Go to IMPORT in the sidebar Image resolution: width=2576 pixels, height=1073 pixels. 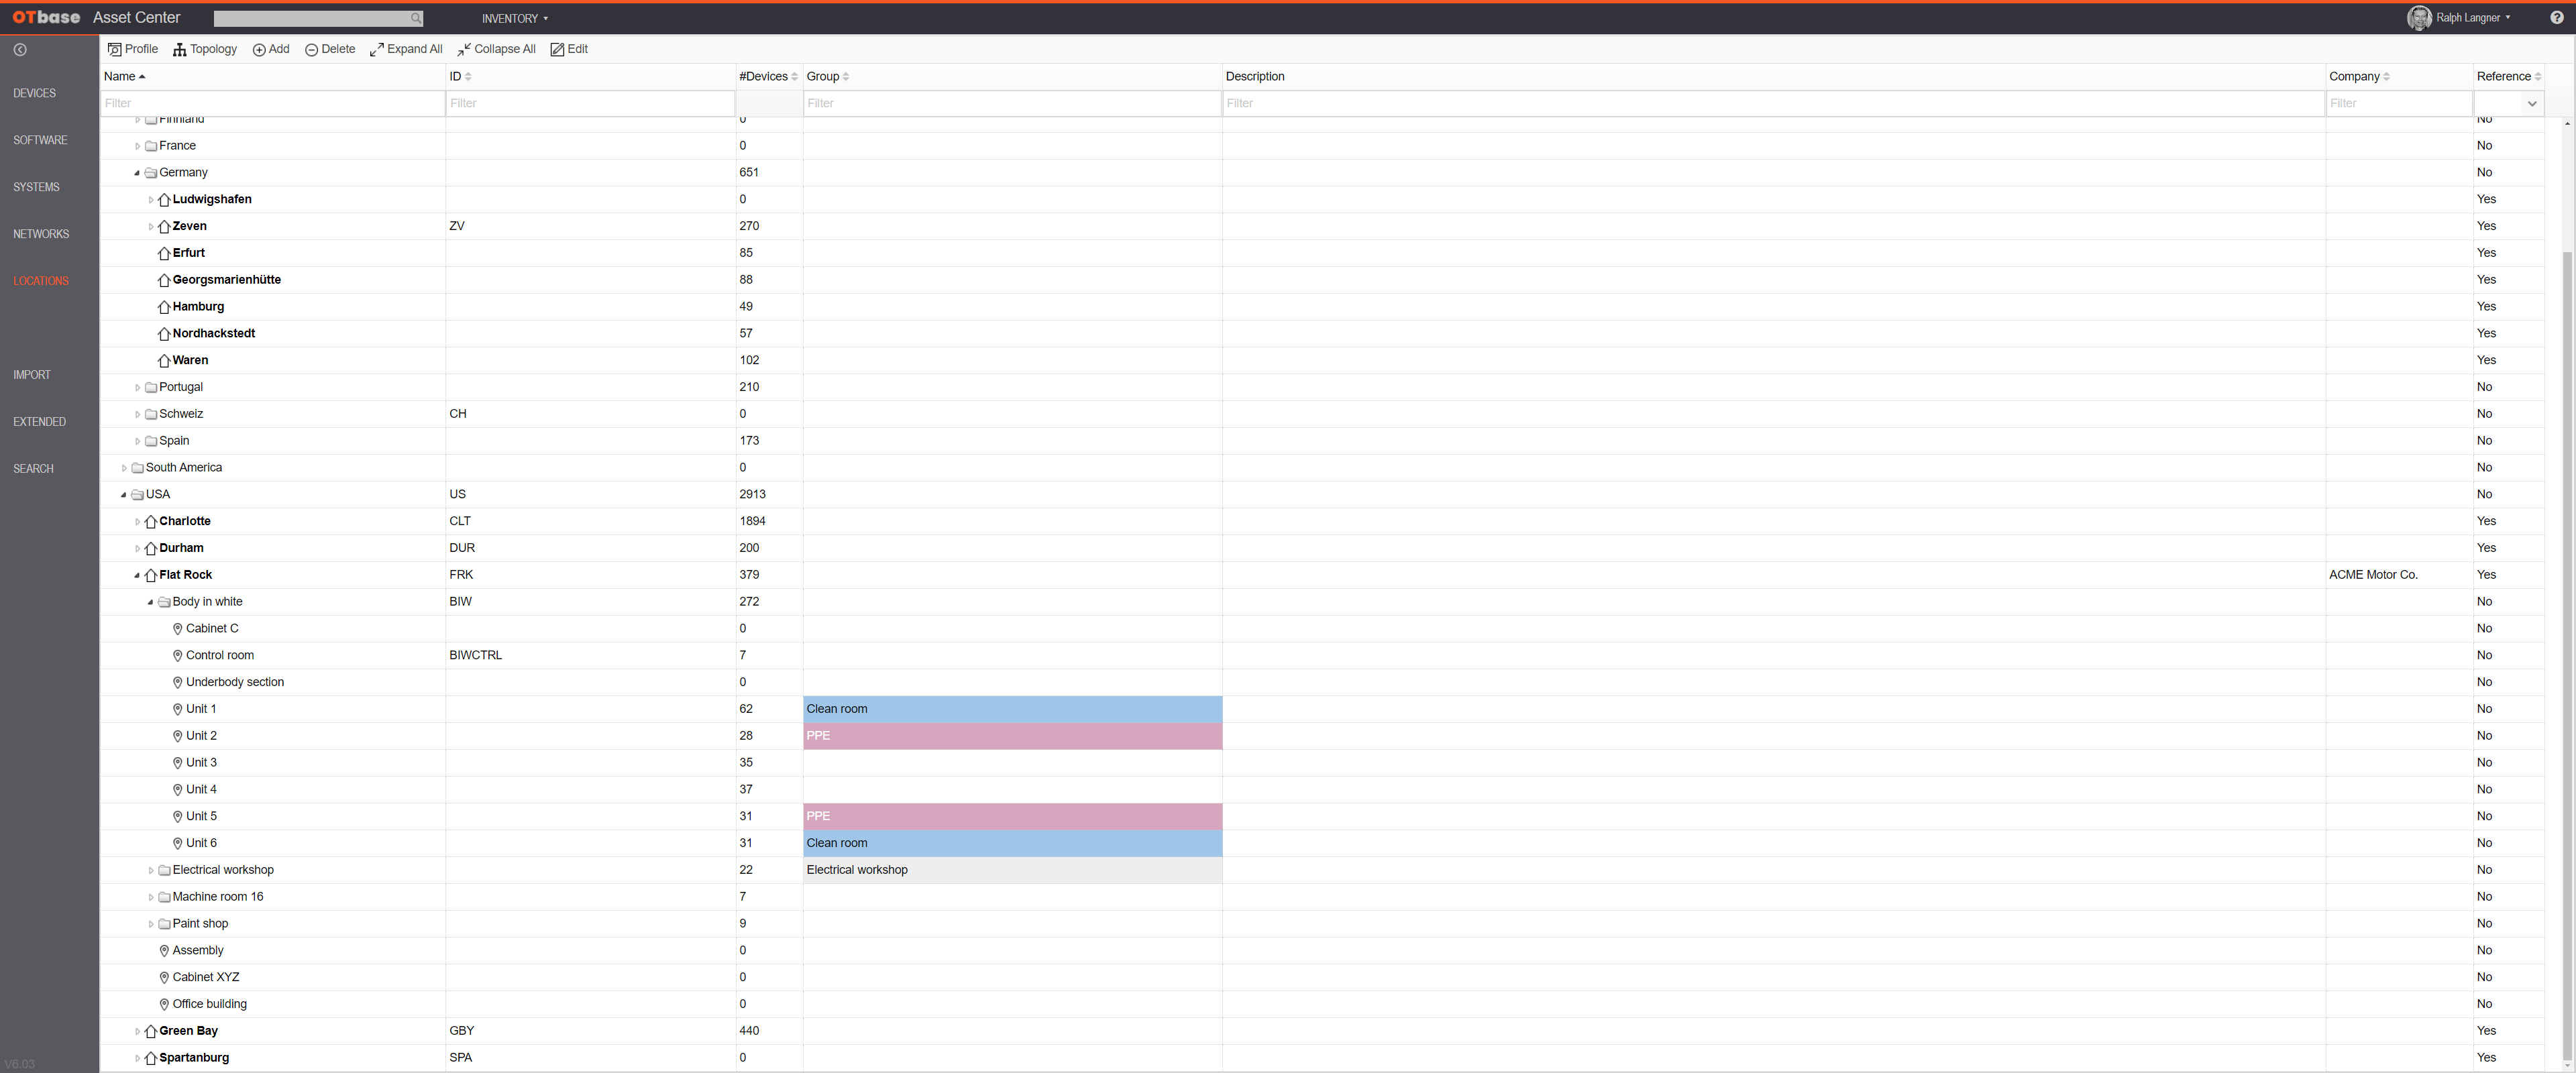click(x=32, y=375)
